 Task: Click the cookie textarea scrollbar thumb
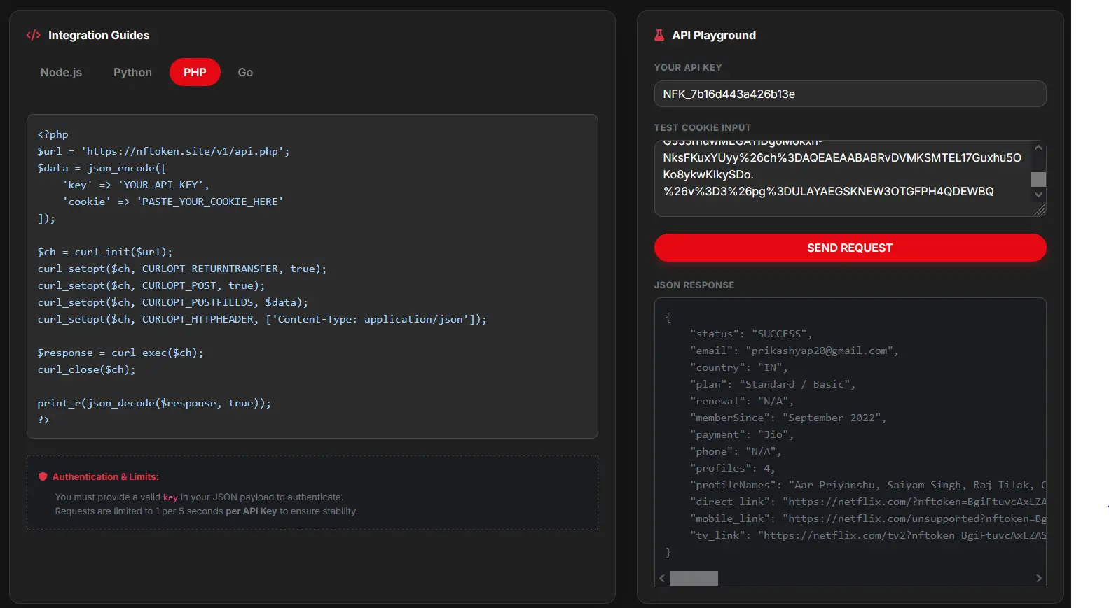[1038, 179]
